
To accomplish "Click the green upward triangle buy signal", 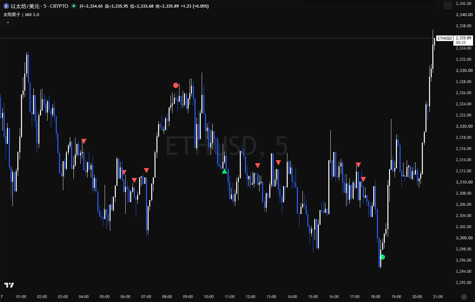I will point(224,171).
